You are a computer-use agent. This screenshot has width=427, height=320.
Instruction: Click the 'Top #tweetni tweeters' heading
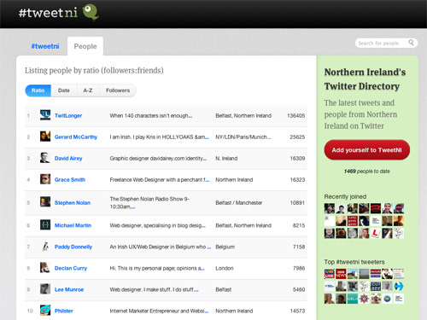tap(354, 262)
